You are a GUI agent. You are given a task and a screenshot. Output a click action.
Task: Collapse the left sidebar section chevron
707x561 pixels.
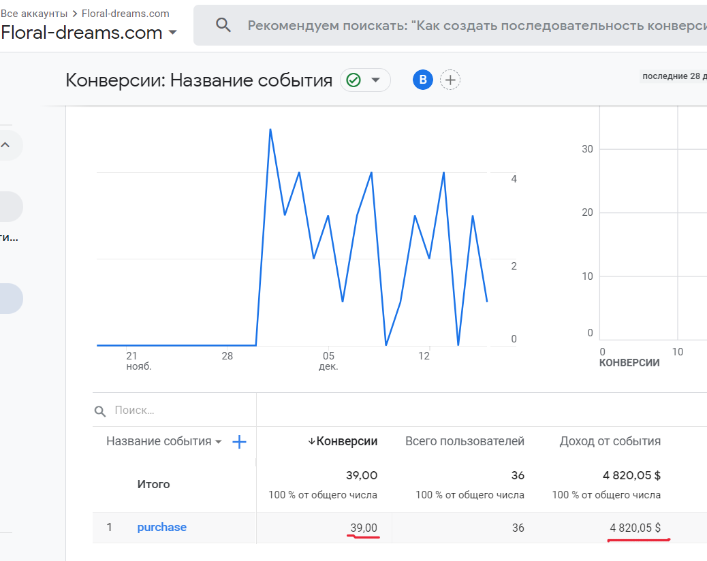(5, 144)
